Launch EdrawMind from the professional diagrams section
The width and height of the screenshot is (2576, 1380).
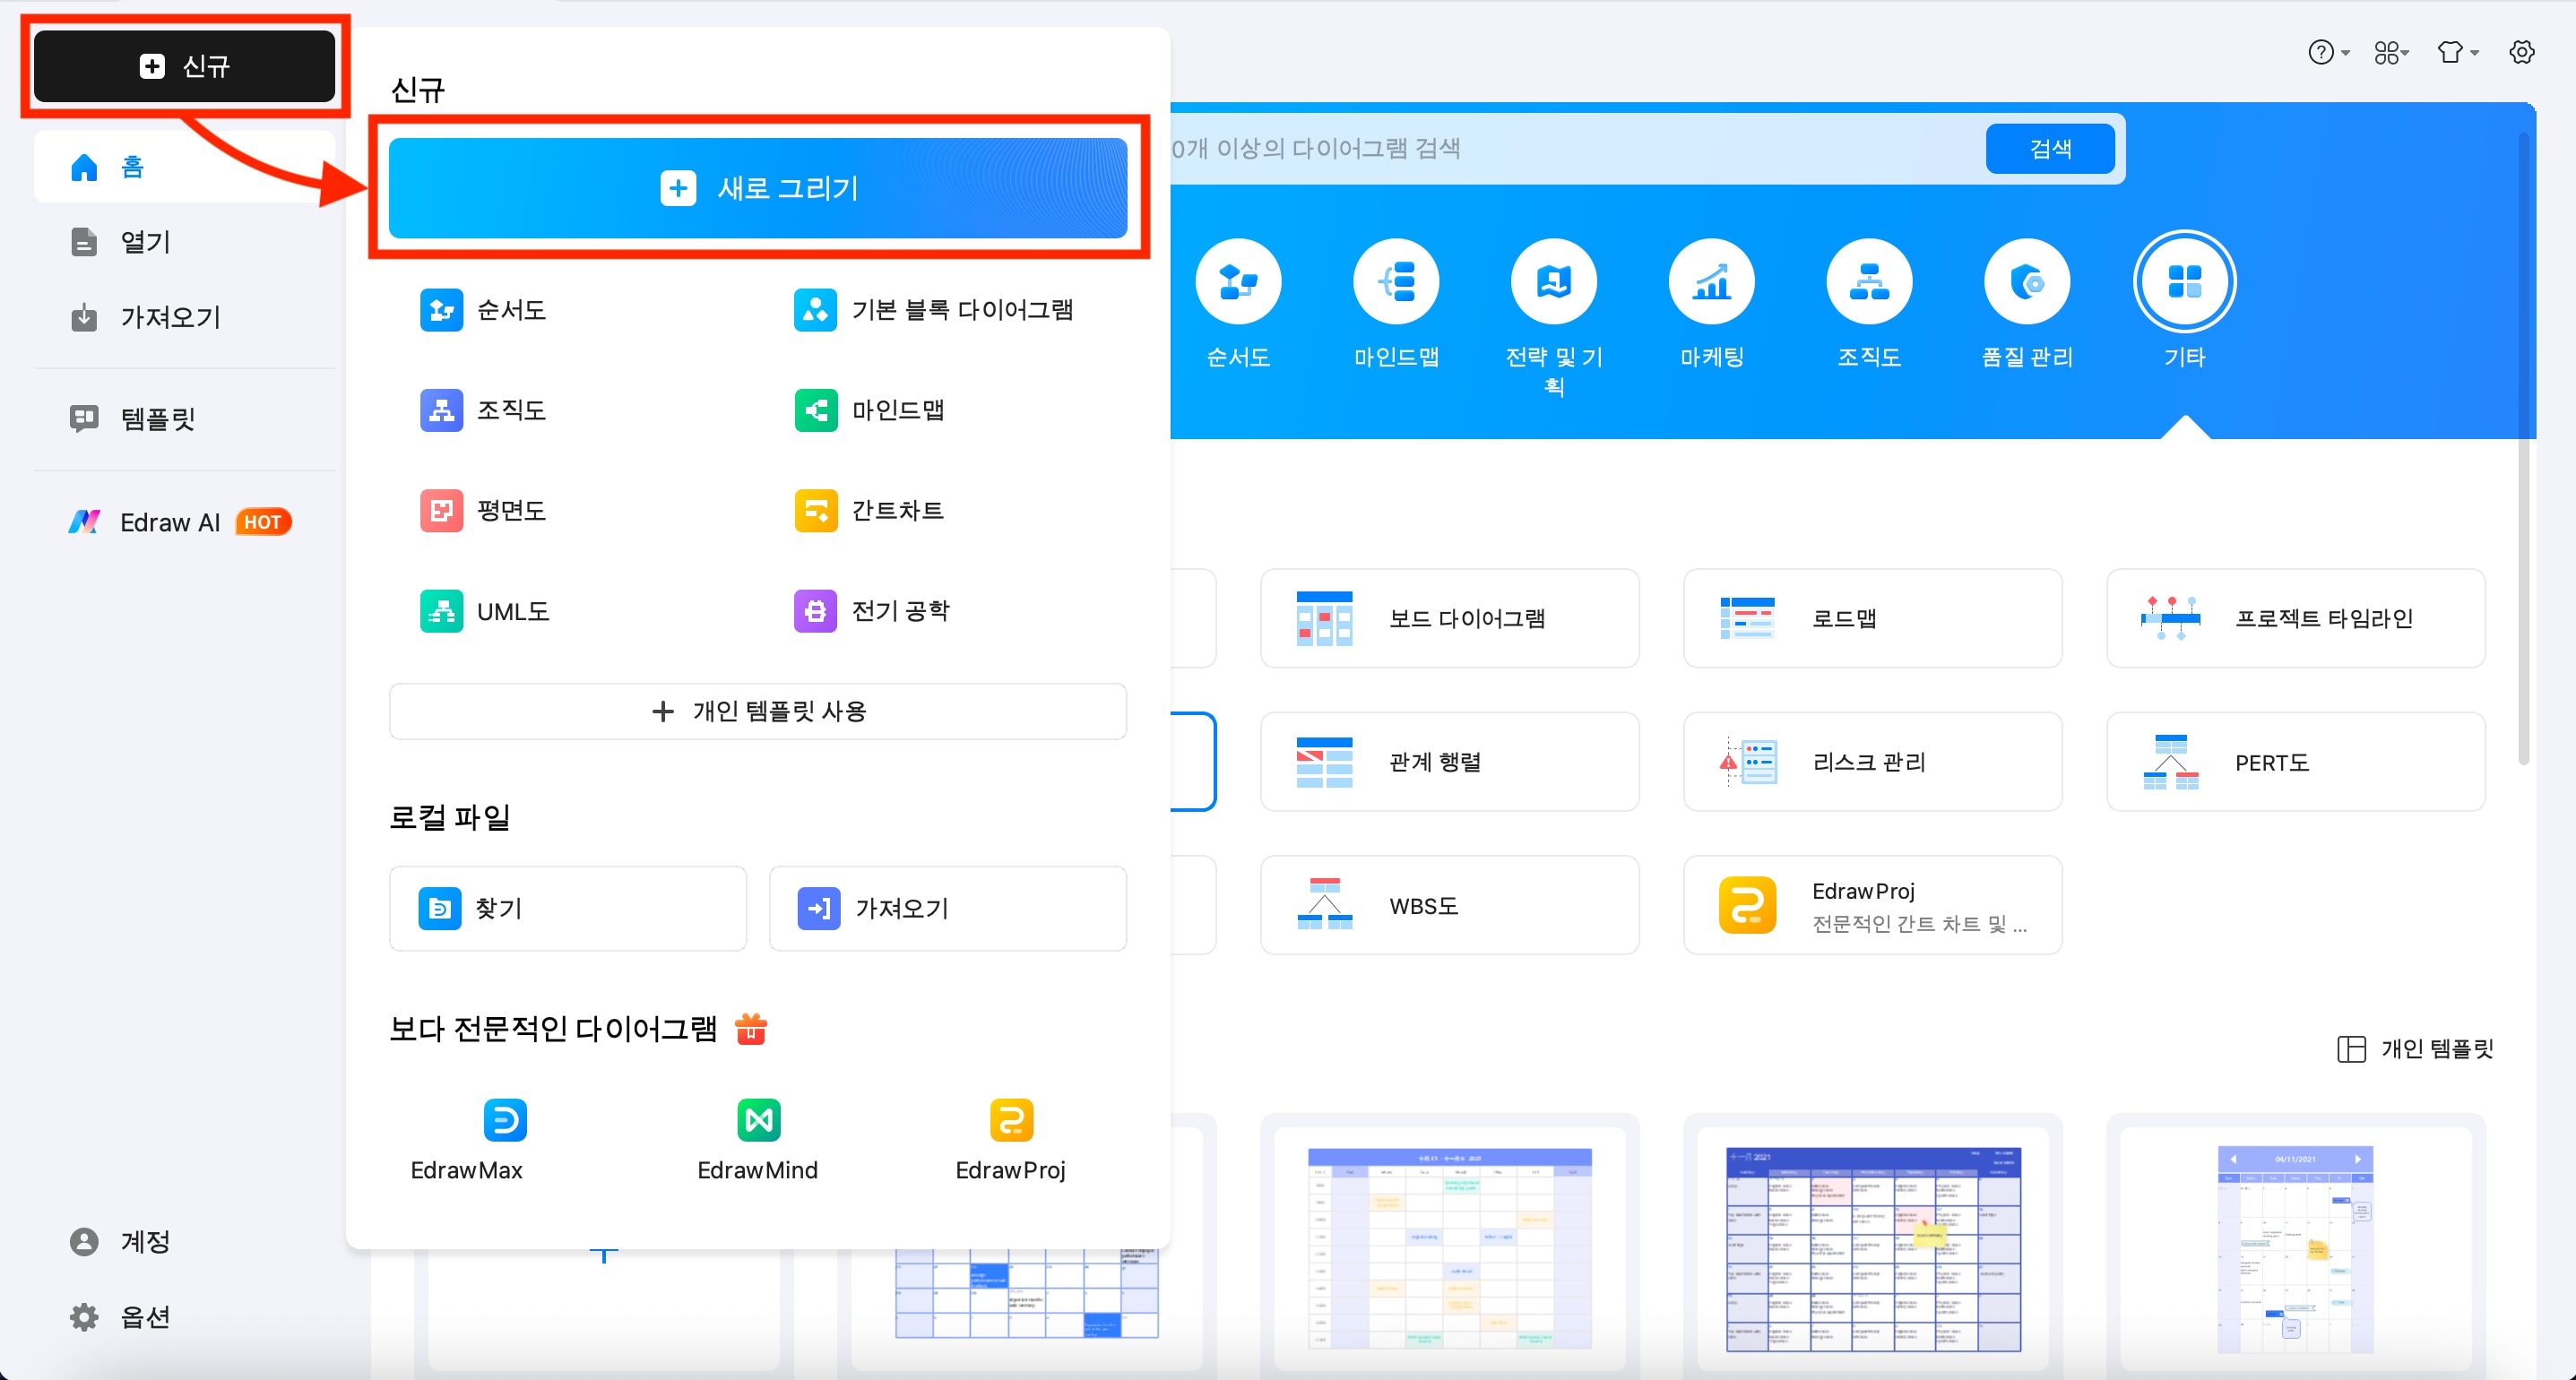click(x=757, y=1120)
